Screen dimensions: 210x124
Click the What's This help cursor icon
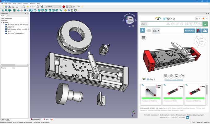point(42,6)
